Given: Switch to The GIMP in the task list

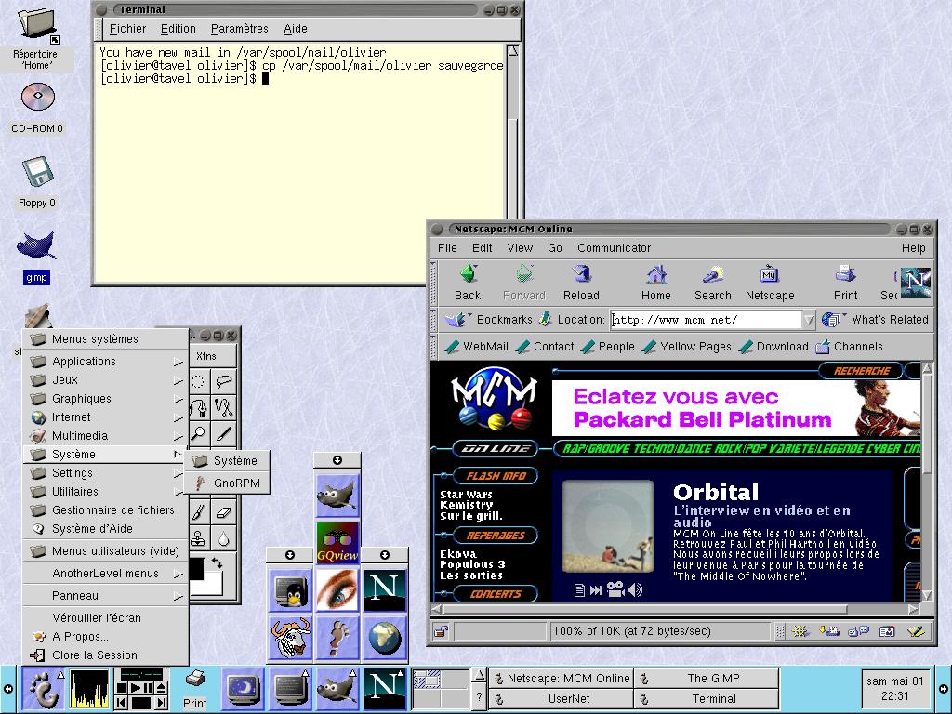Looking at the screenshot, I should [x=707, y=678].
